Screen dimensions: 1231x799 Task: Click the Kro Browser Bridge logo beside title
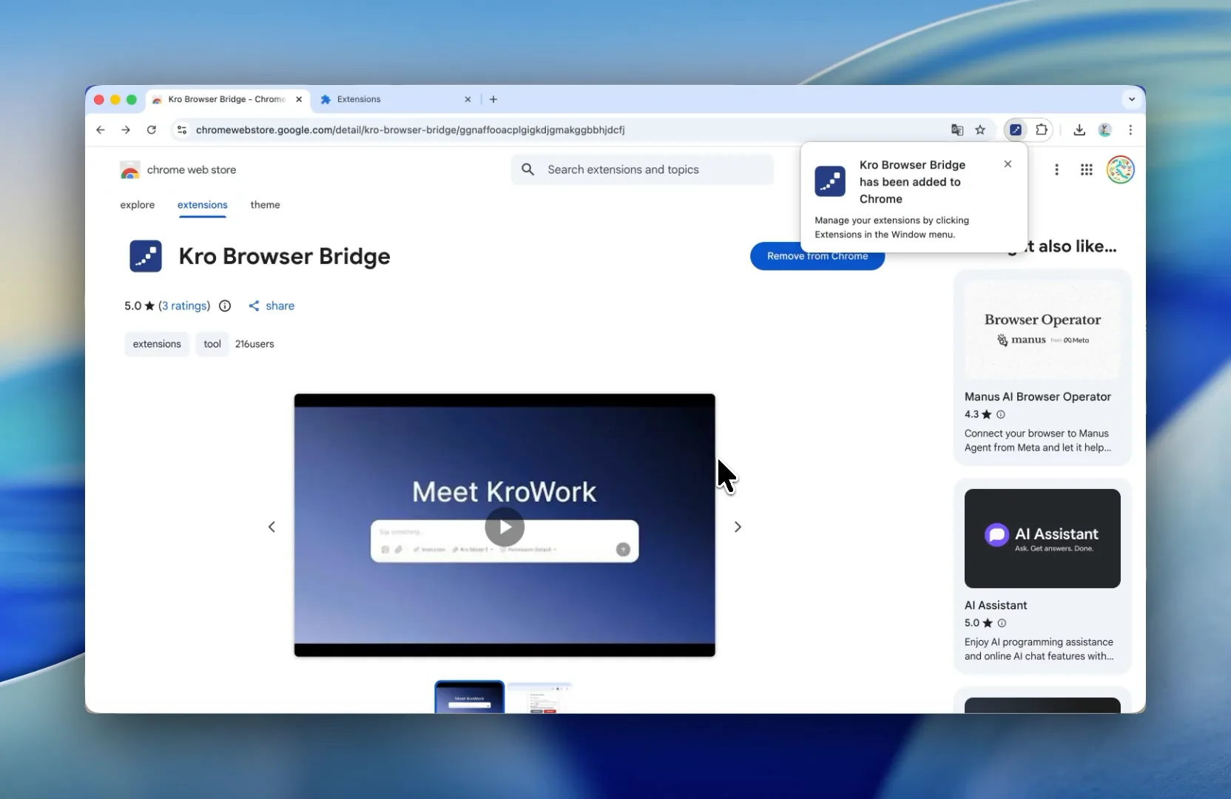(146, 256)
